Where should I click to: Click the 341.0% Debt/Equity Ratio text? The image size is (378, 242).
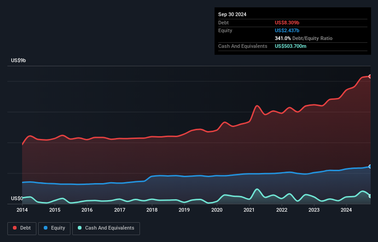(303, 38)
